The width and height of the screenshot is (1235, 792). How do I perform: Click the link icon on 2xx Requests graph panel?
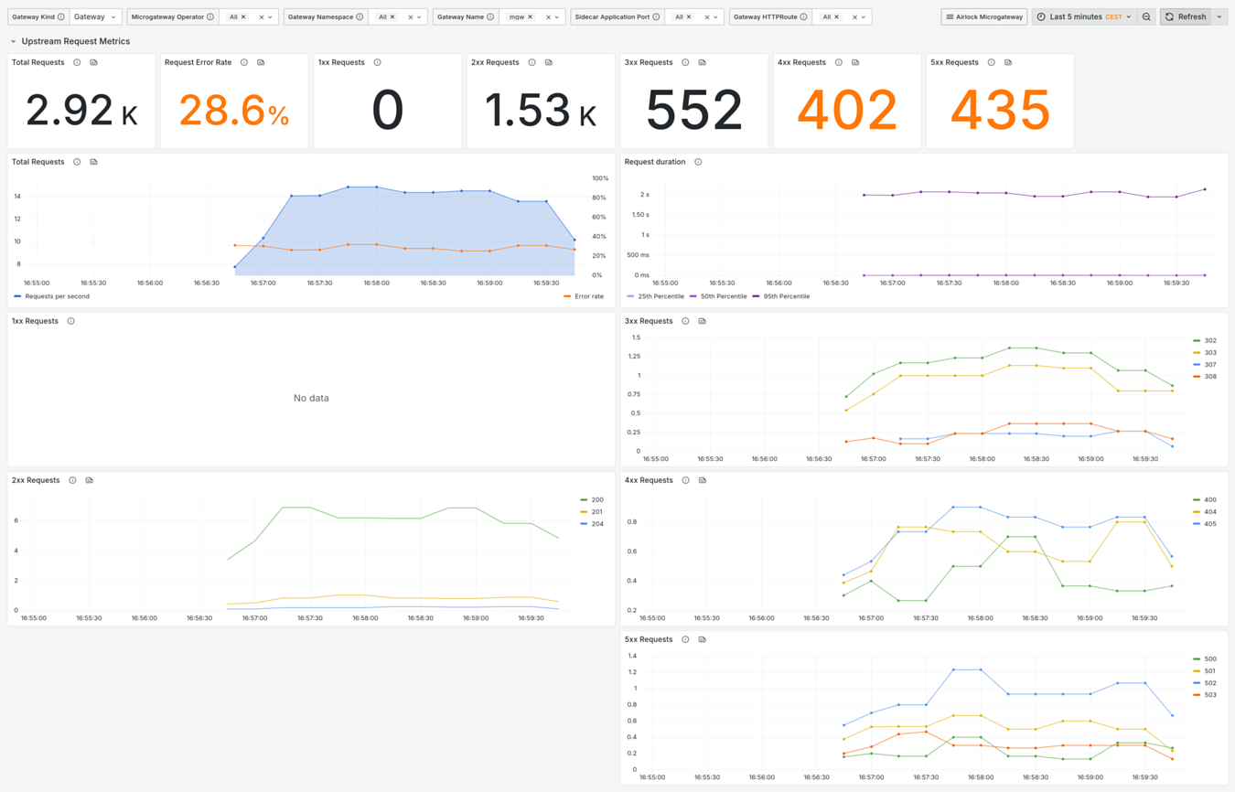[90, 480]
